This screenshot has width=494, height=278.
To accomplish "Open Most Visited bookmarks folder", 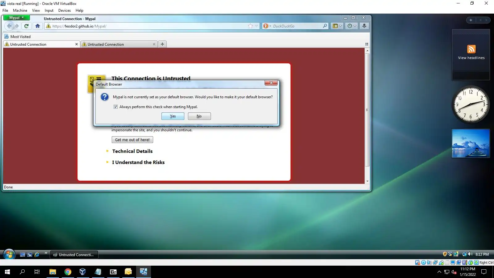I will 17,36.
